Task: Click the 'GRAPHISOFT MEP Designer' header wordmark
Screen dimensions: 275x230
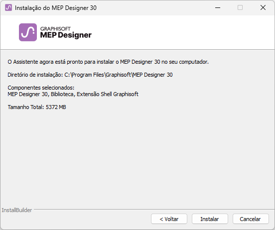Action: (x=66, y=32)
